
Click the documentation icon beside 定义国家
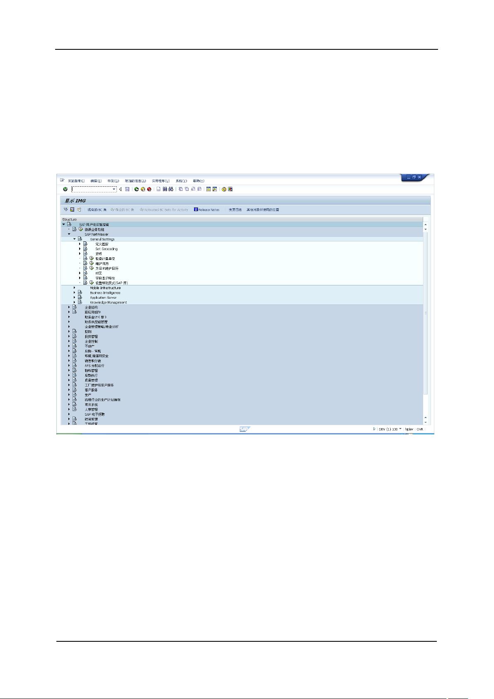coord(85,244)
